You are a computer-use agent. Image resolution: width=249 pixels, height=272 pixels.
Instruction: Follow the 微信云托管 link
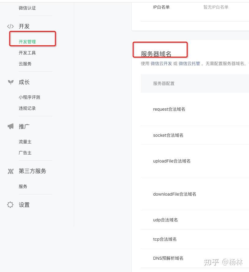tap(189, 63)
